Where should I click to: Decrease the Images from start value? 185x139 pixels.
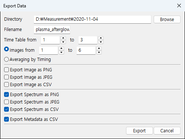[61, 52]
